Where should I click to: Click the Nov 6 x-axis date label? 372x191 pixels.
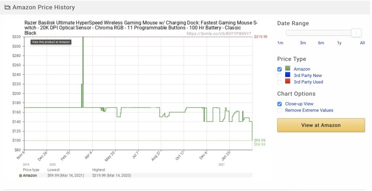tap(21, 155)
